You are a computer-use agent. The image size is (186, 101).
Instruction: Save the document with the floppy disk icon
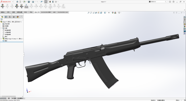pos(29,2)
